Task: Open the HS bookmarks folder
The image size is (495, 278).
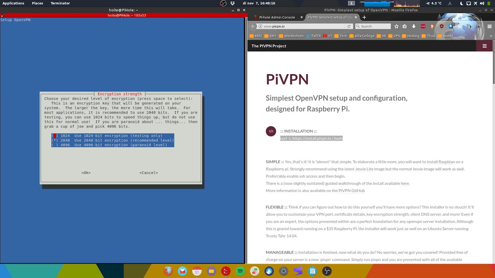Action: point(381,36)
